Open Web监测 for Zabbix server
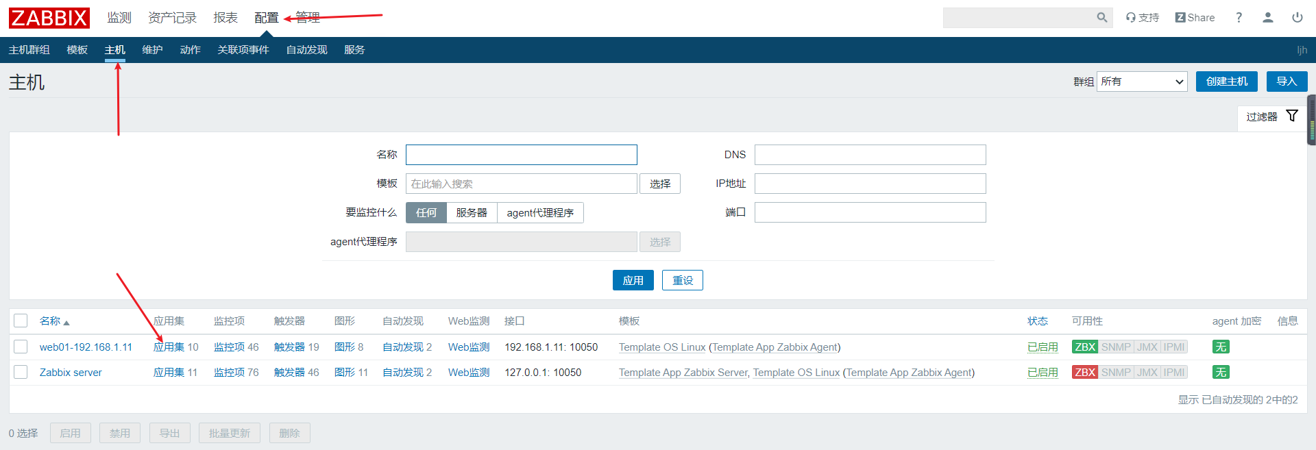This screenshot has width=1316, height=450. [x=469, y=373]
